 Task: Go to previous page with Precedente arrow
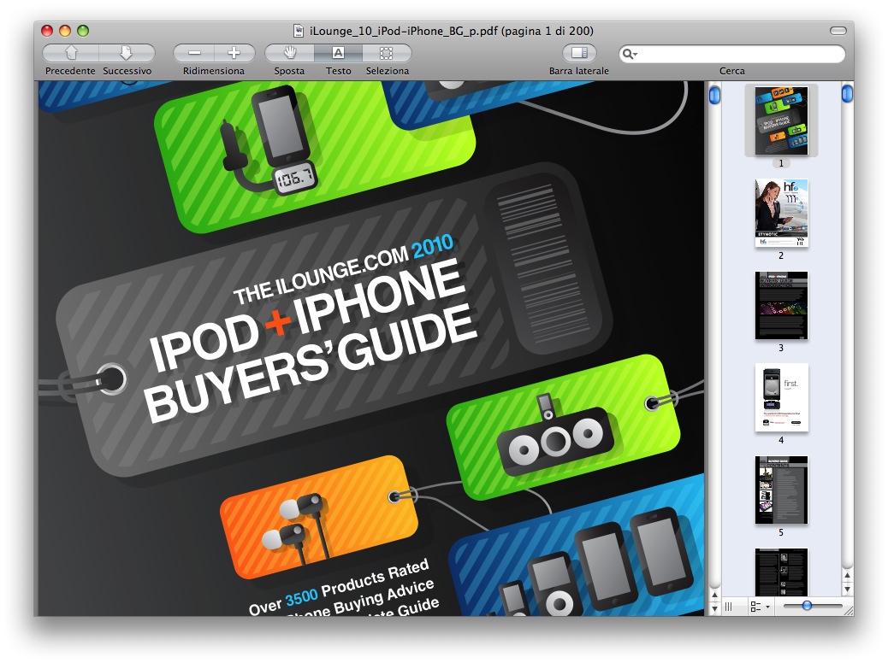tap(70, 53)
